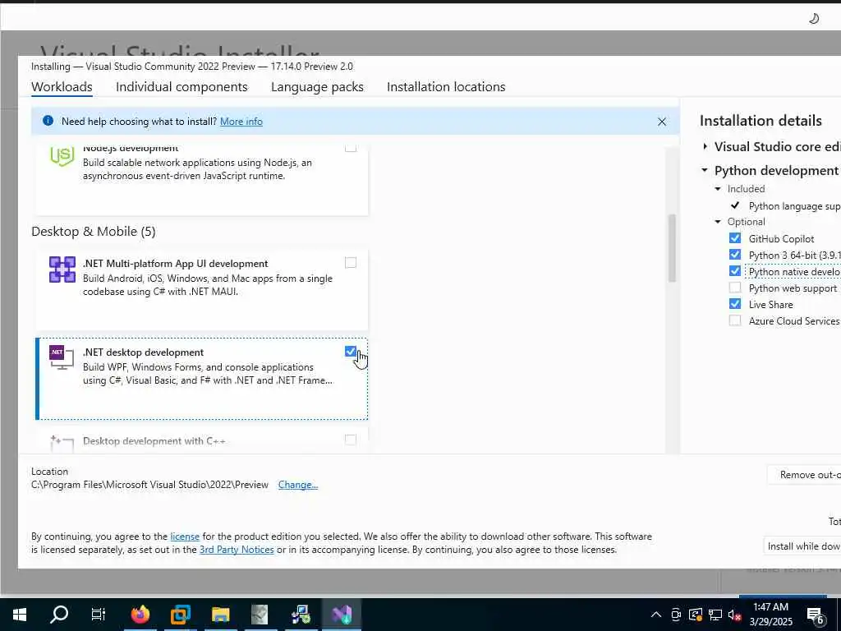Dismiss the help banner with X
841x631 pixels.
662,122
